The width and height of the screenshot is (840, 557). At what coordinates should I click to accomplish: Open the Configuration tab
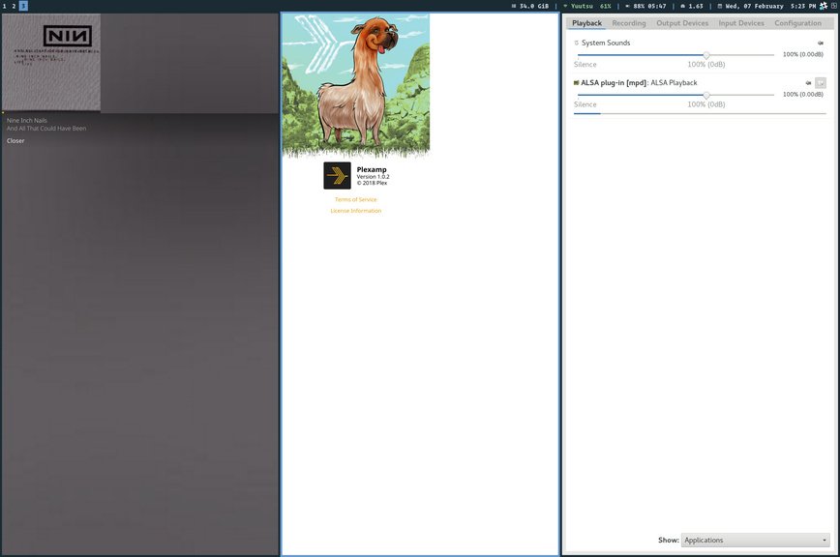click(797, 23)
